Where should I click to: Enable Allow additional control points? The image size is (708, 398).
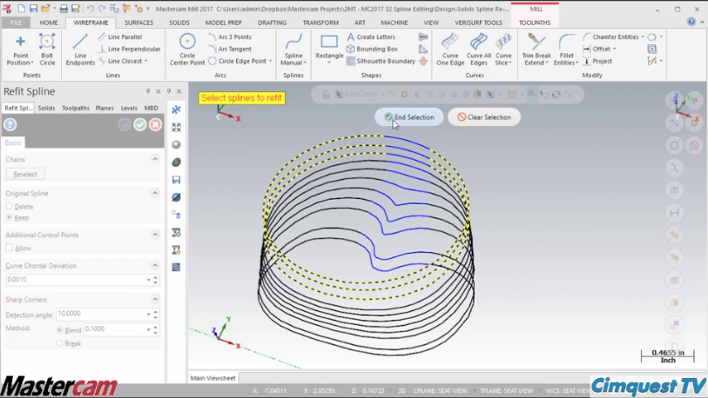coord(9,248)
